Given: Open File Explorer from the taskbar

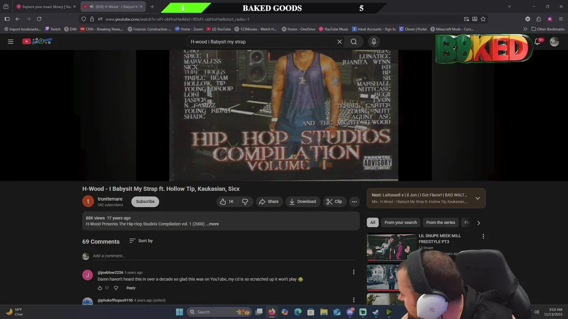Looking at the screenshot, I should tap(324, 312).
